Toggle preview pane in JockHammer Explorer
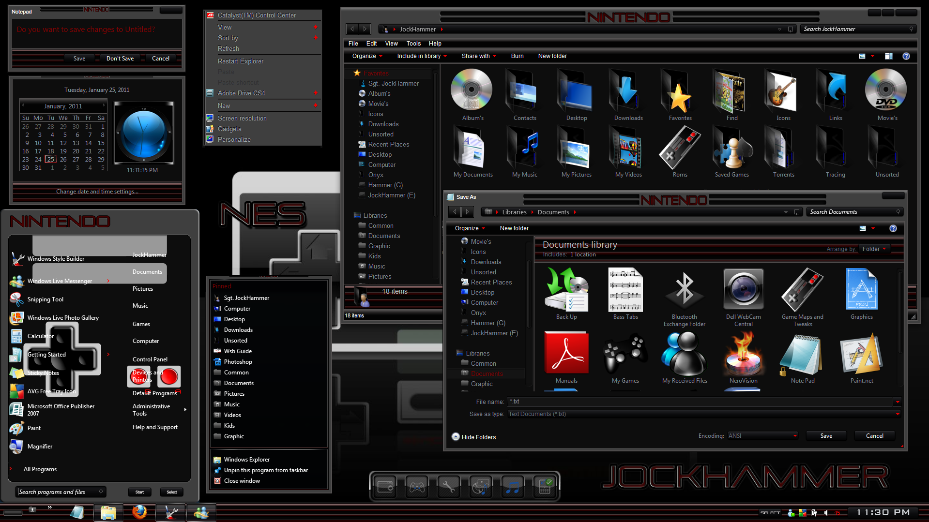This screenshot has height=522, width=929. pyautogui.click(x=888, y=56)
